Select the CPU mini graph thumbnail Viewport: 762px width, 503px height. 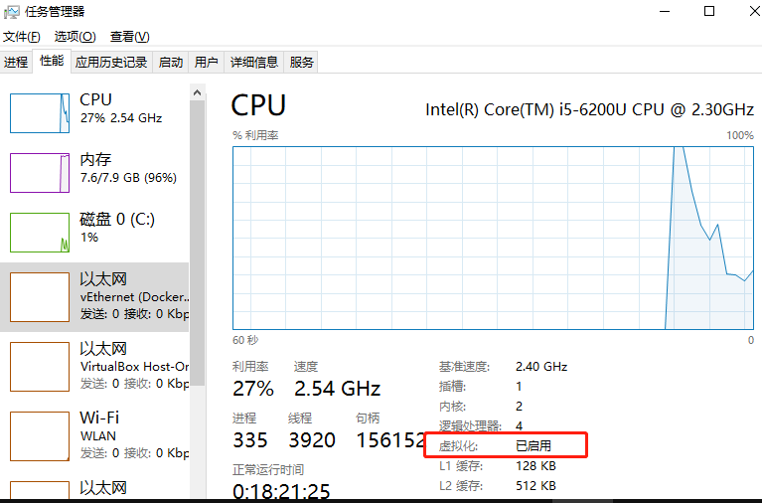point(40,112)
